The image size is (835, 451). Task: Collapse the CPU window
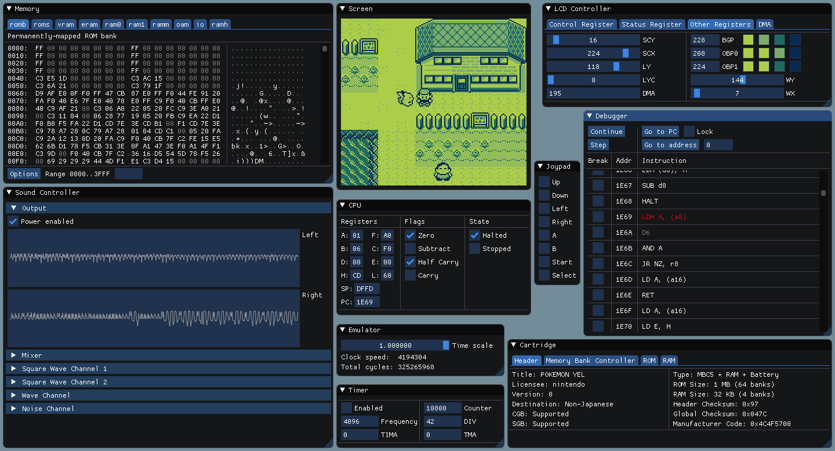click(x=343, y=205)
